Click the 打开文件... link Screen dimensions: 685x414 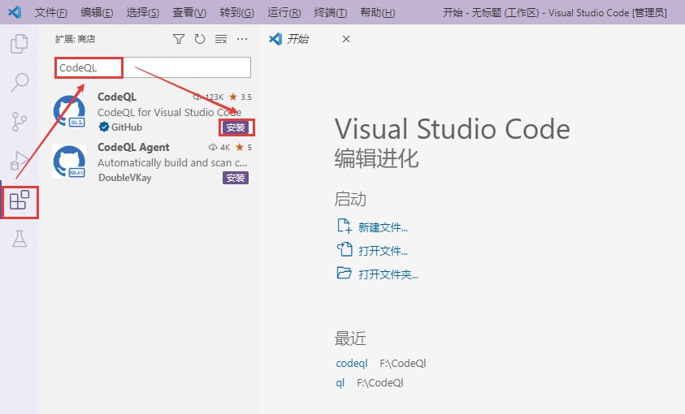point(383,251)
